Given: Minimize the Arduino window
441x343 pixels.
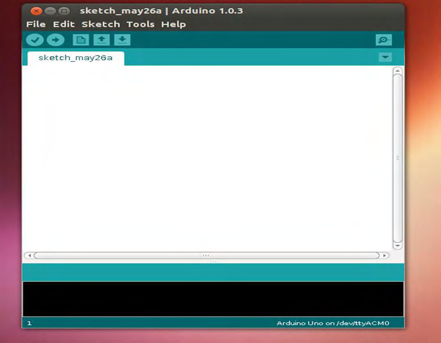Looking at the screenshot, I should click(50, 11).
